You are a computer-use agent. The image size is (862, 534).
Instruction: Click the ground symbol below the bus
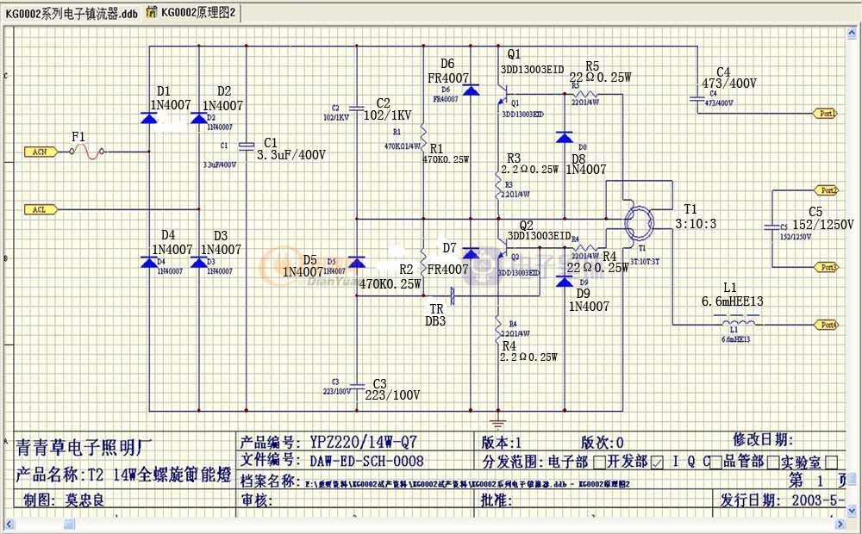click(x=498, y=423)
